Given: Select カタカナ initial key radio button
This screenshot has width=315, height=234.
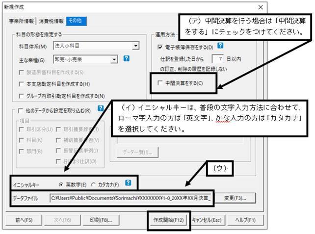Looking at the screenshot, I should pos(93,184).
